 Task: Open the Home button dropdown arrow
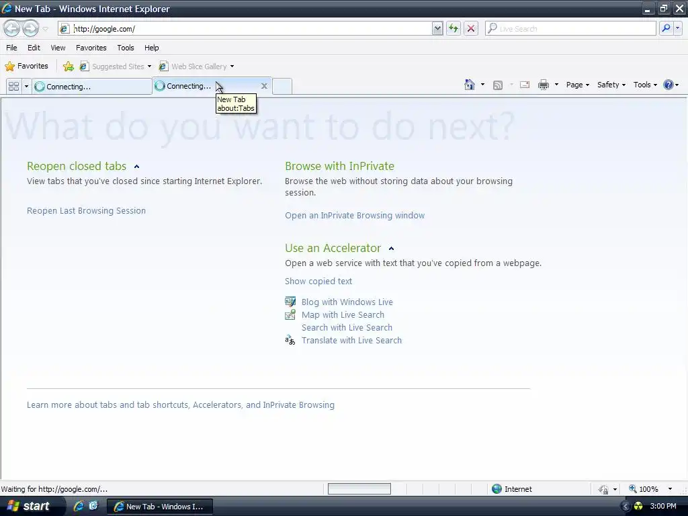click(x=482, y=85)
